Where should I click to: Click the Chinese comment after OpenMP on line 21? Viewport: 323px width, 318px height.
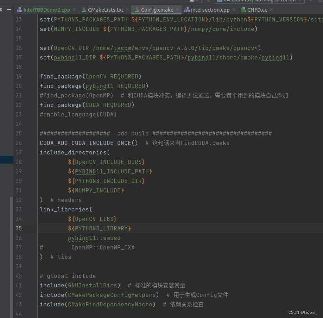204,95
